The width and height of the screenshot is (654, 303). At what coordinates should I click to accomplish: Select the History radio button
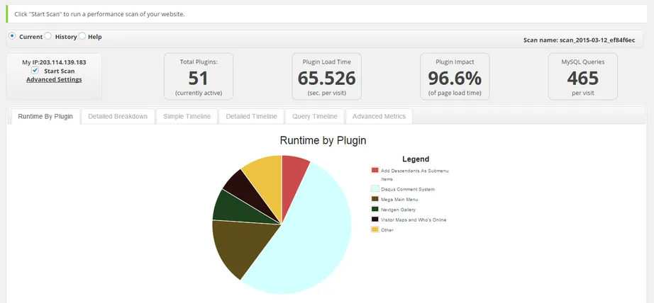point(48,36)
